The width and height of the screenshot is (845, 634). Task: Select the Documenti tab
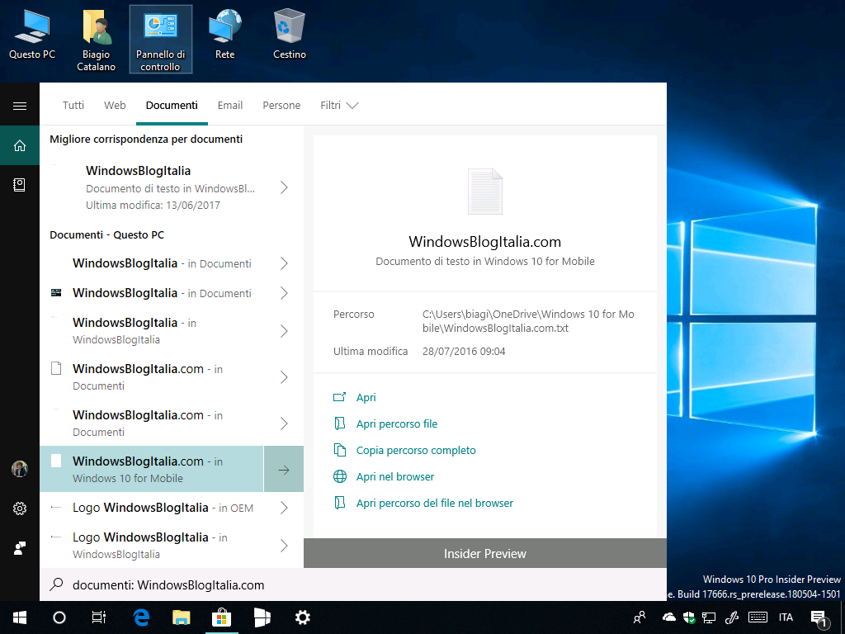tap(172, 105)
